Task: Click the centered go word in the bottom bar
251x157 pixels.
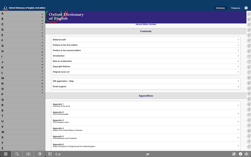Action: point(148,154)
